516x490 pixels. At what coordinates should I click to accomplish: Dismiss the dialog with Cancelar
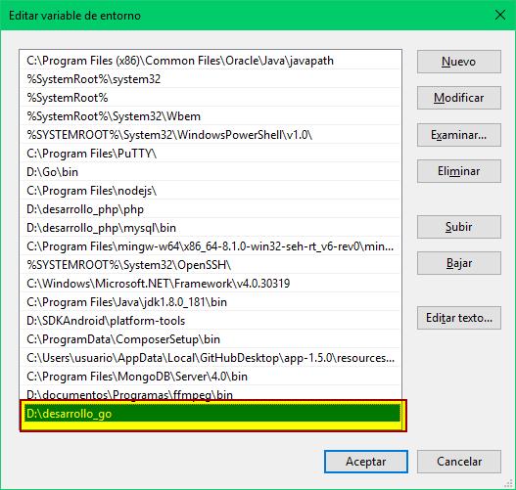point(459,462)
